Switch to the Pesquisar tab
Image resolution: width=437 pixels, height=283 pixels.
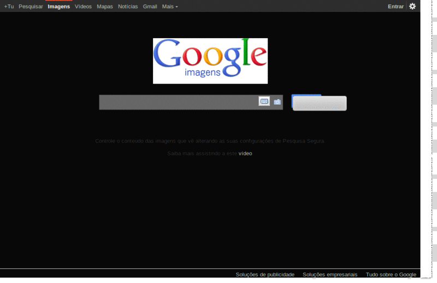pyautogui.click(x=31, y=7)
